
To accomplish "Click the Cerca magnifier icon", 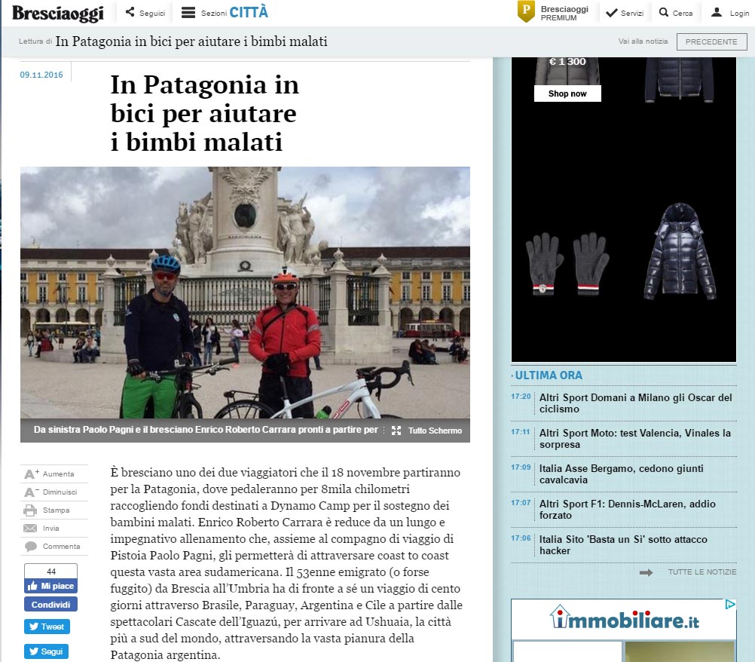I will coord(664,12).
